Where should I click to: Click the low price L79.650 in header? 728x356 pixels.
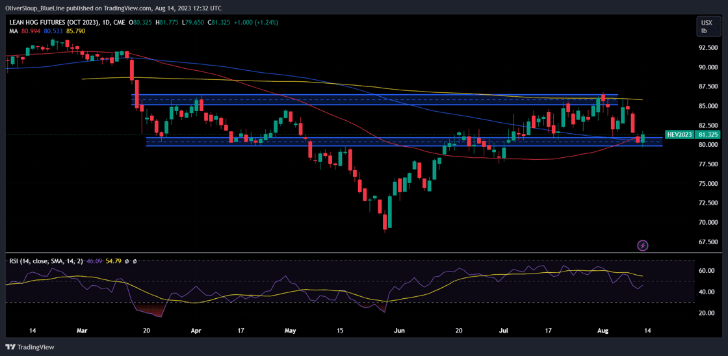[x=194, y=22]
